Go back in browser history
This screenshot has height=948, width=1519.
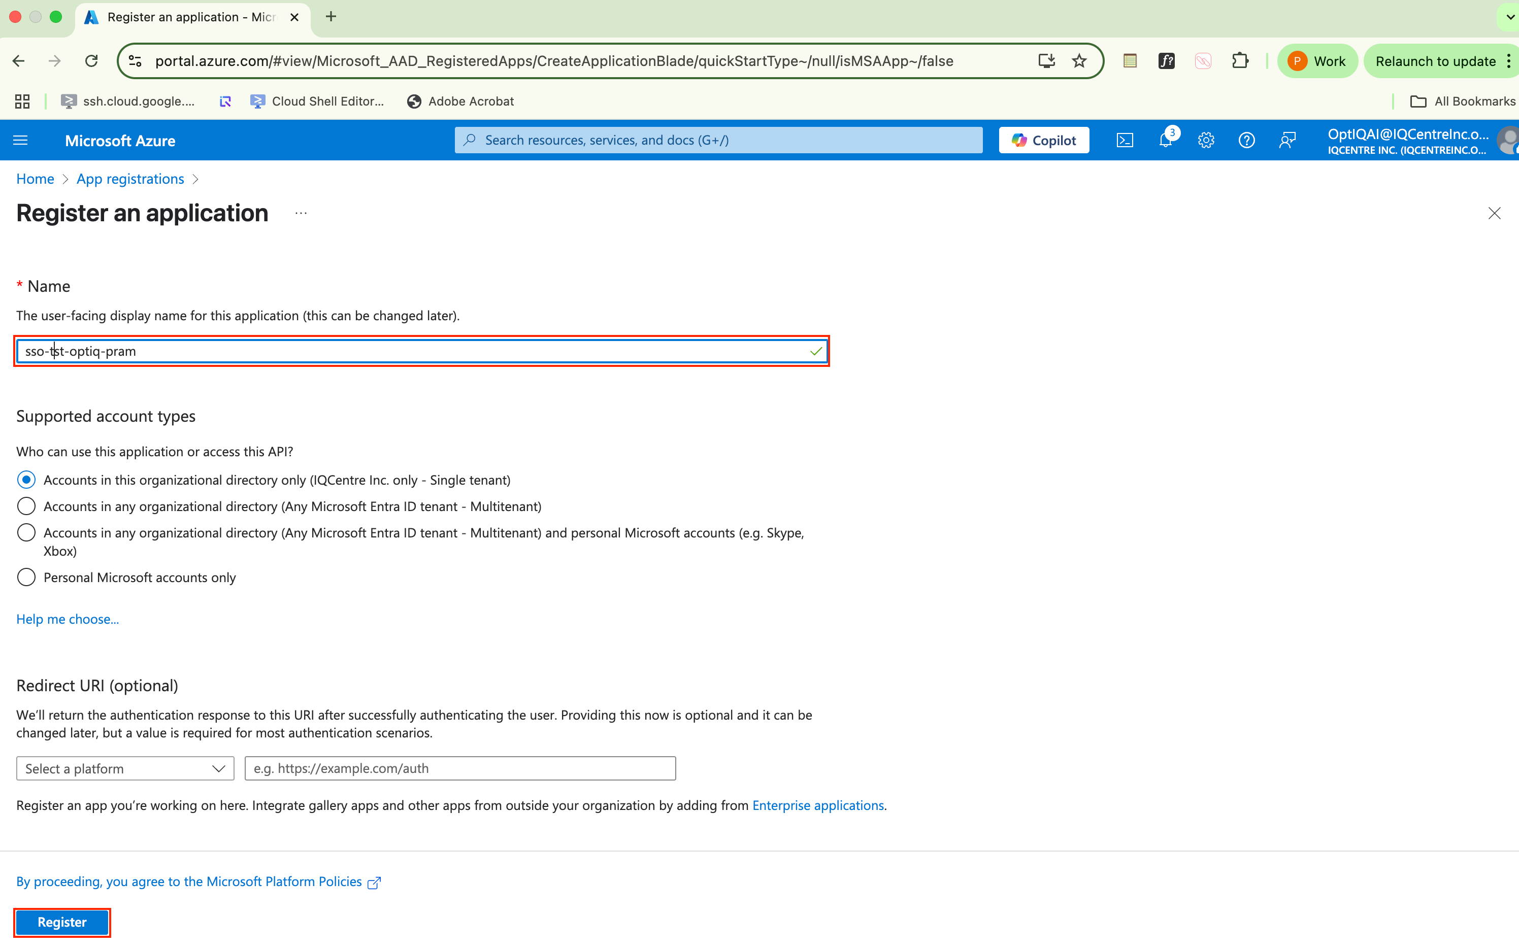coord(18,61)
